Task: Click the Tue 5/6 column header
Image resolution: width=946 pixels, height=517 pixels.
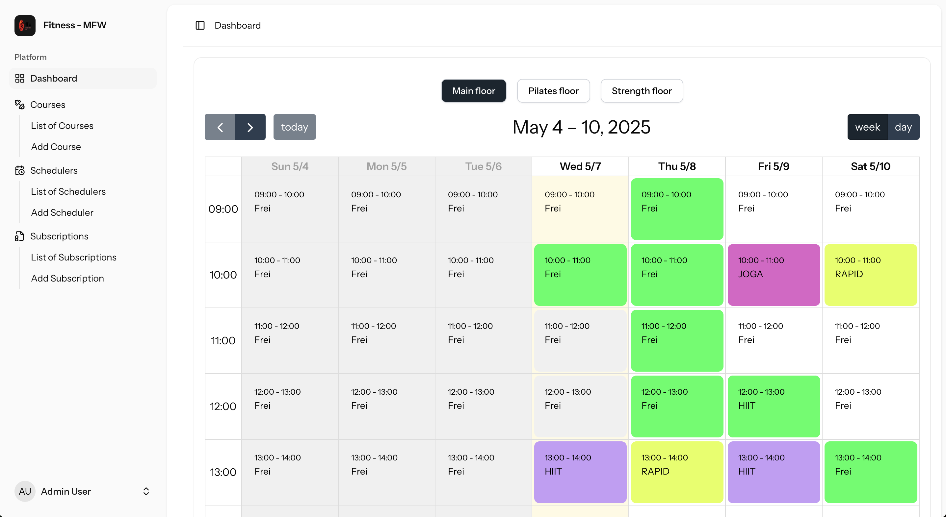Action: pyautogui.click(x=483, y=166)
